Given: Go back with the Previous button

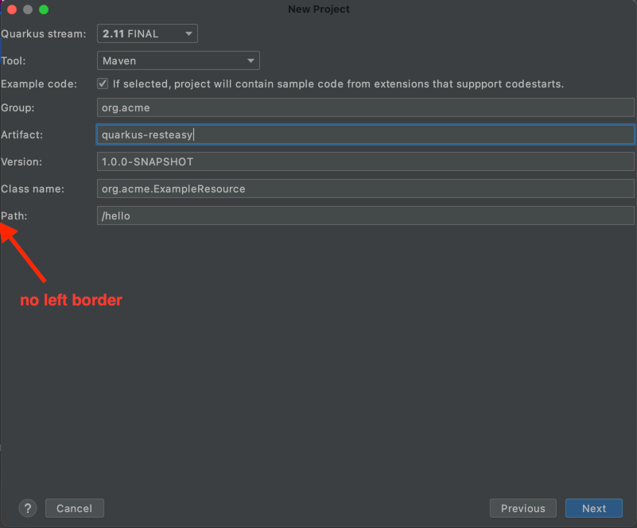Looking at the screenshot, I should pyautogui.click(x=522, y=508).
